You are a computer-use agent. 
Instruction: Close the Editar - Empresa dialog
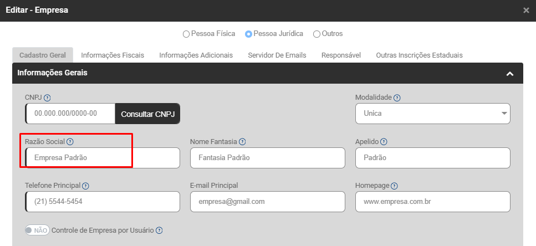[x=526, y=10]
